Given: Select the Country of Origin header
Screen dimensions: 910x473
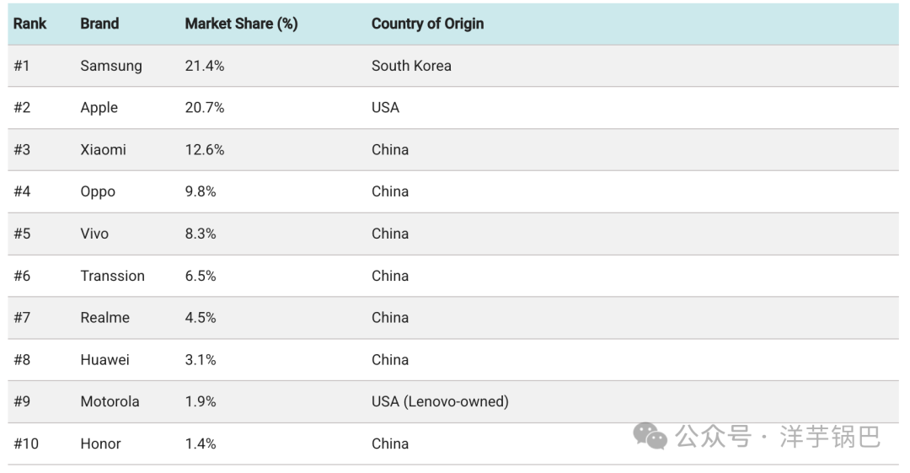Looking at the screenshot, I should 427,24.
